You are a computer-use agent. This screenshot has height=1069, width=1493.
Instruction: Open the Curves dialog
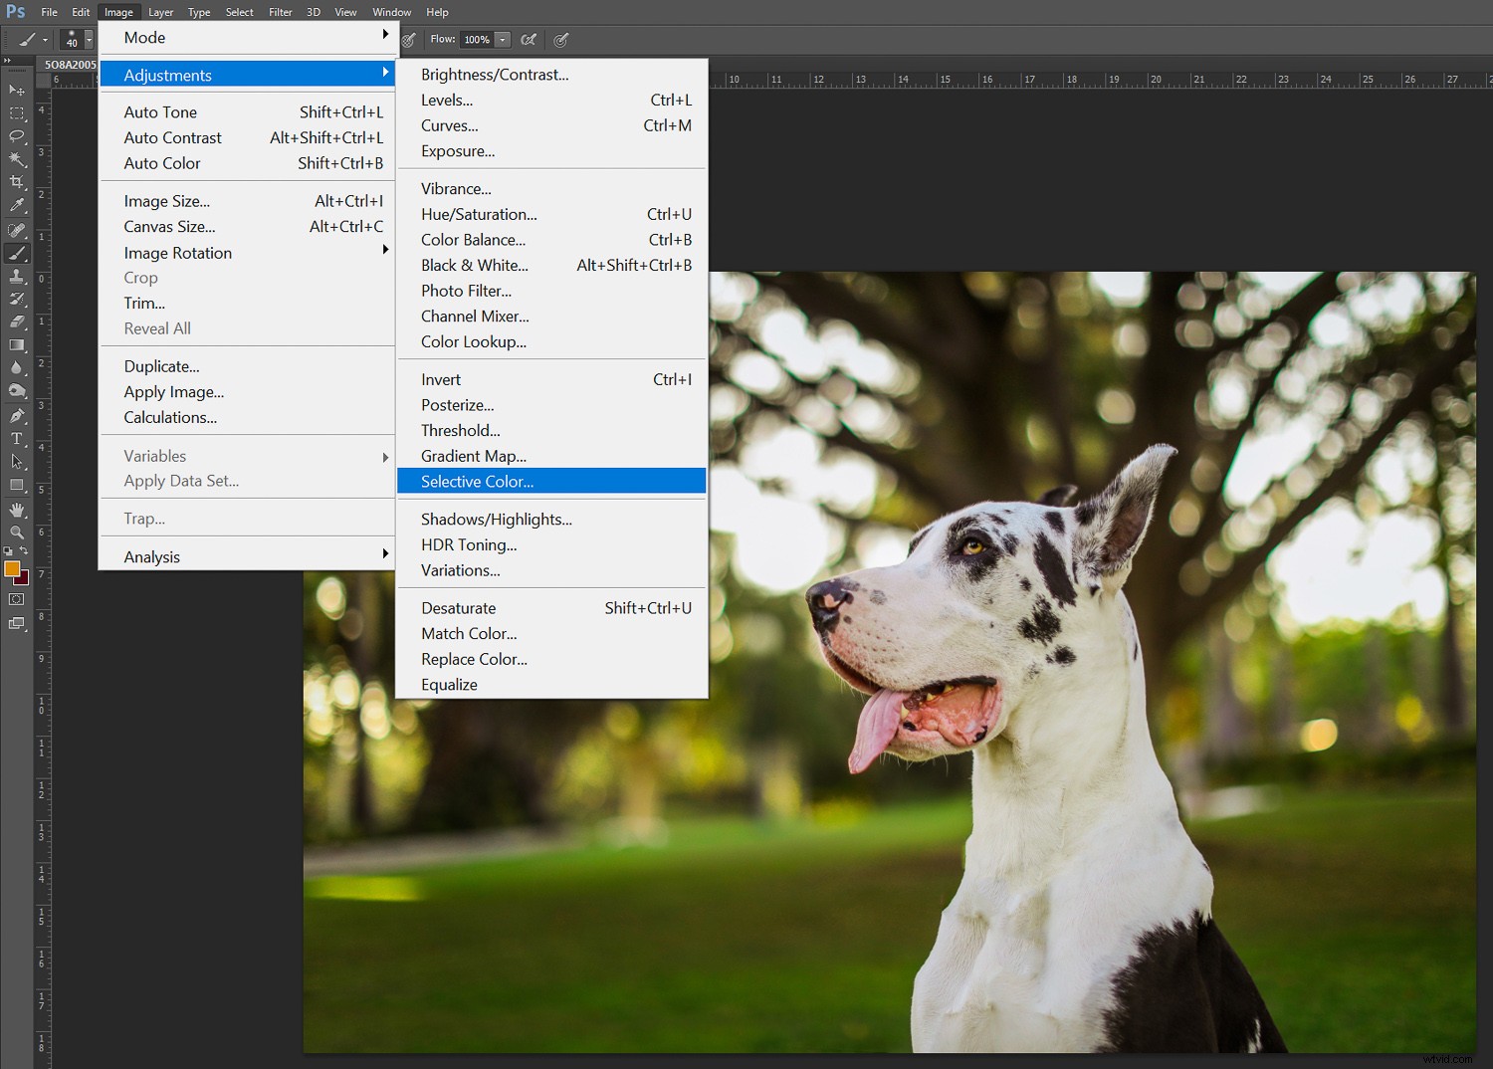[449, 125]
